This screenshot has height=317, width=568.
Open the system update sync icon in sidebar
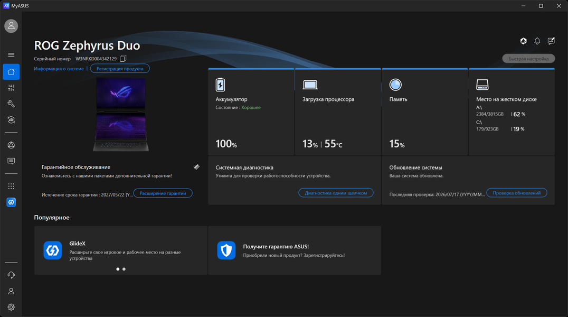(x=11, y=120)
